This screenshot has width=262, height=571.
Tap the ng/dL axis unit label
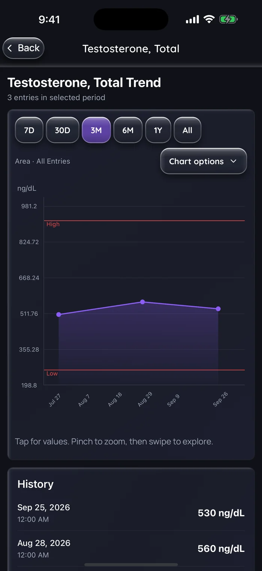click(27, 188)
